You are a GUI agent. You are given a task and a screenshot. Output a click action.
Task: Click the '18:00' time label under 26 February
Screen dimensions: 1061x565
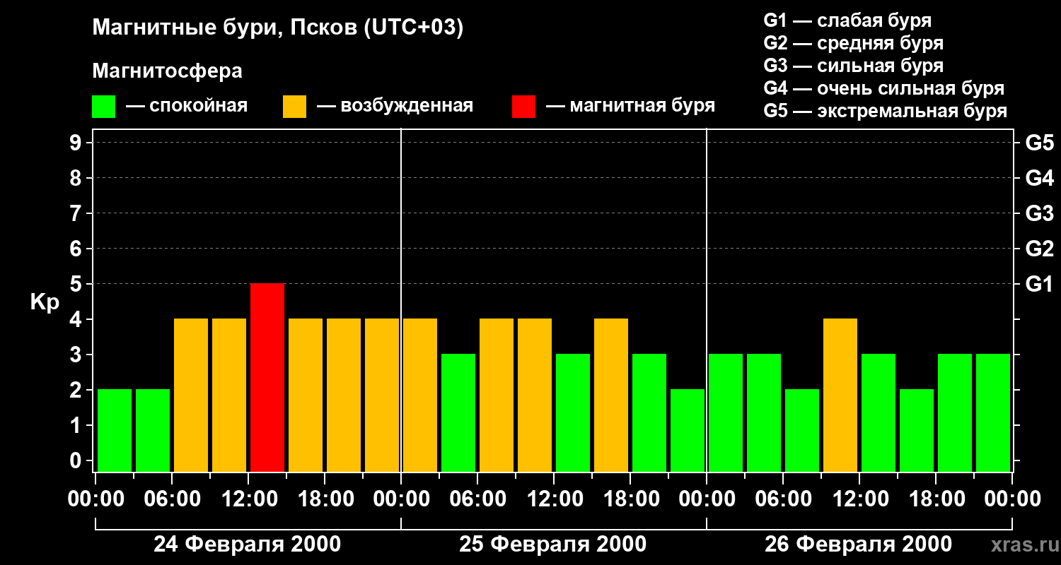click(936, 499)
